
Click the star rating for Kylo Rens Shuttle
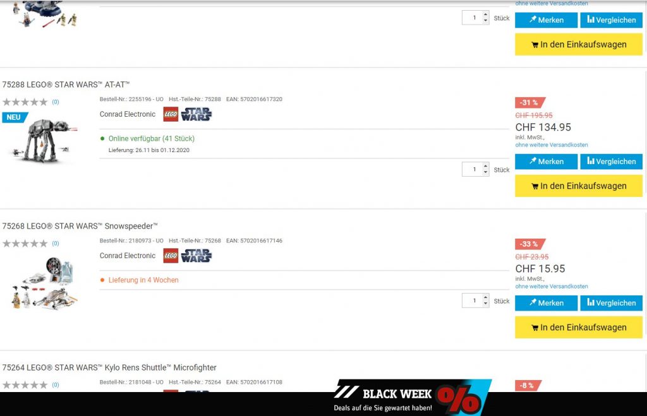tap(25, 384)
